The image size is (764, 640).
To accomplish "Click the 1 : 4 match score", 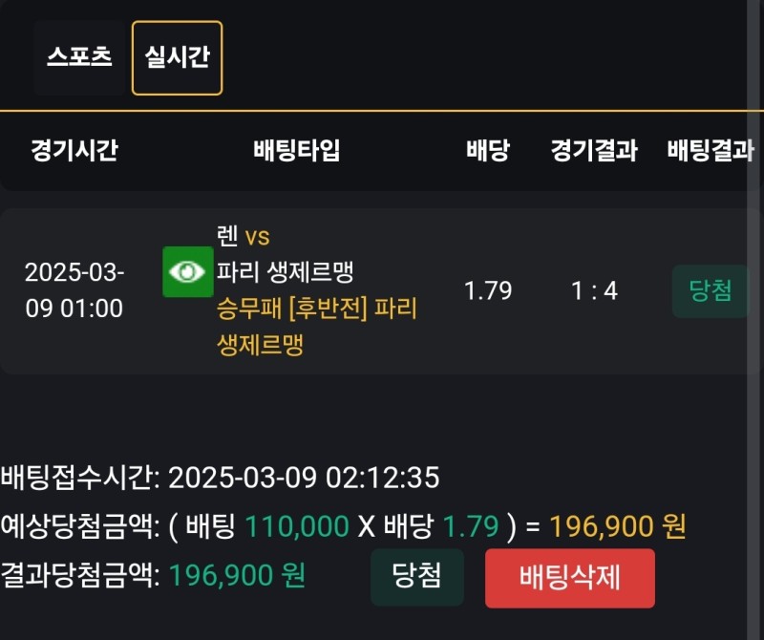I will 593,291.
